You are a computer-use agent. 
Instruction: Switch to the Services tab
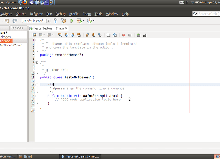[17, 28]
